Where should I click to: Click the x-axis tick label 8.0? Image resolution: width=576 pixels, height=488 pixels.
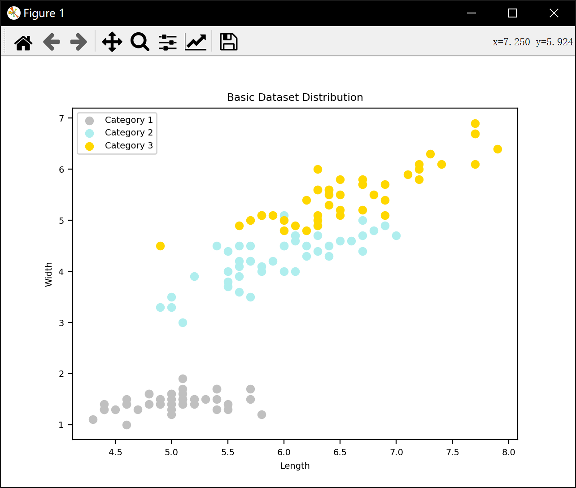coord(509,452)
